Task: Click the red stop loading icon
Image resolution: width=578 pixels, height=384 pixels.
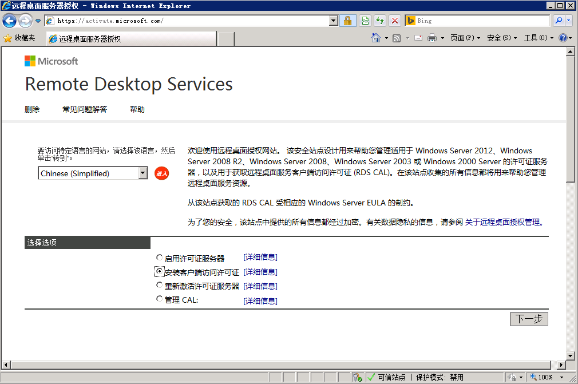Action: click(x=395, y=21)
